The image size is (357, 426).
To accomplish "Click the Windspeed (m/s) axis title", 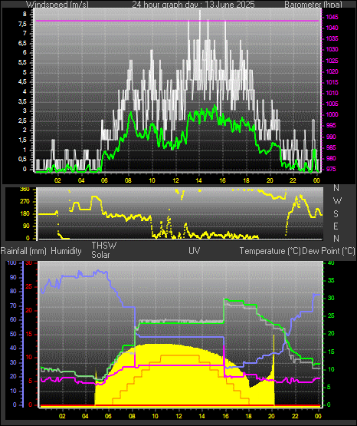I will point(57,5).
